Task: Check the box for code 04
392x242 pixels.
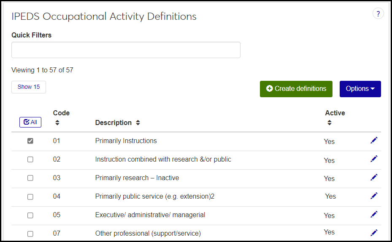Action: tap(30, 197)
